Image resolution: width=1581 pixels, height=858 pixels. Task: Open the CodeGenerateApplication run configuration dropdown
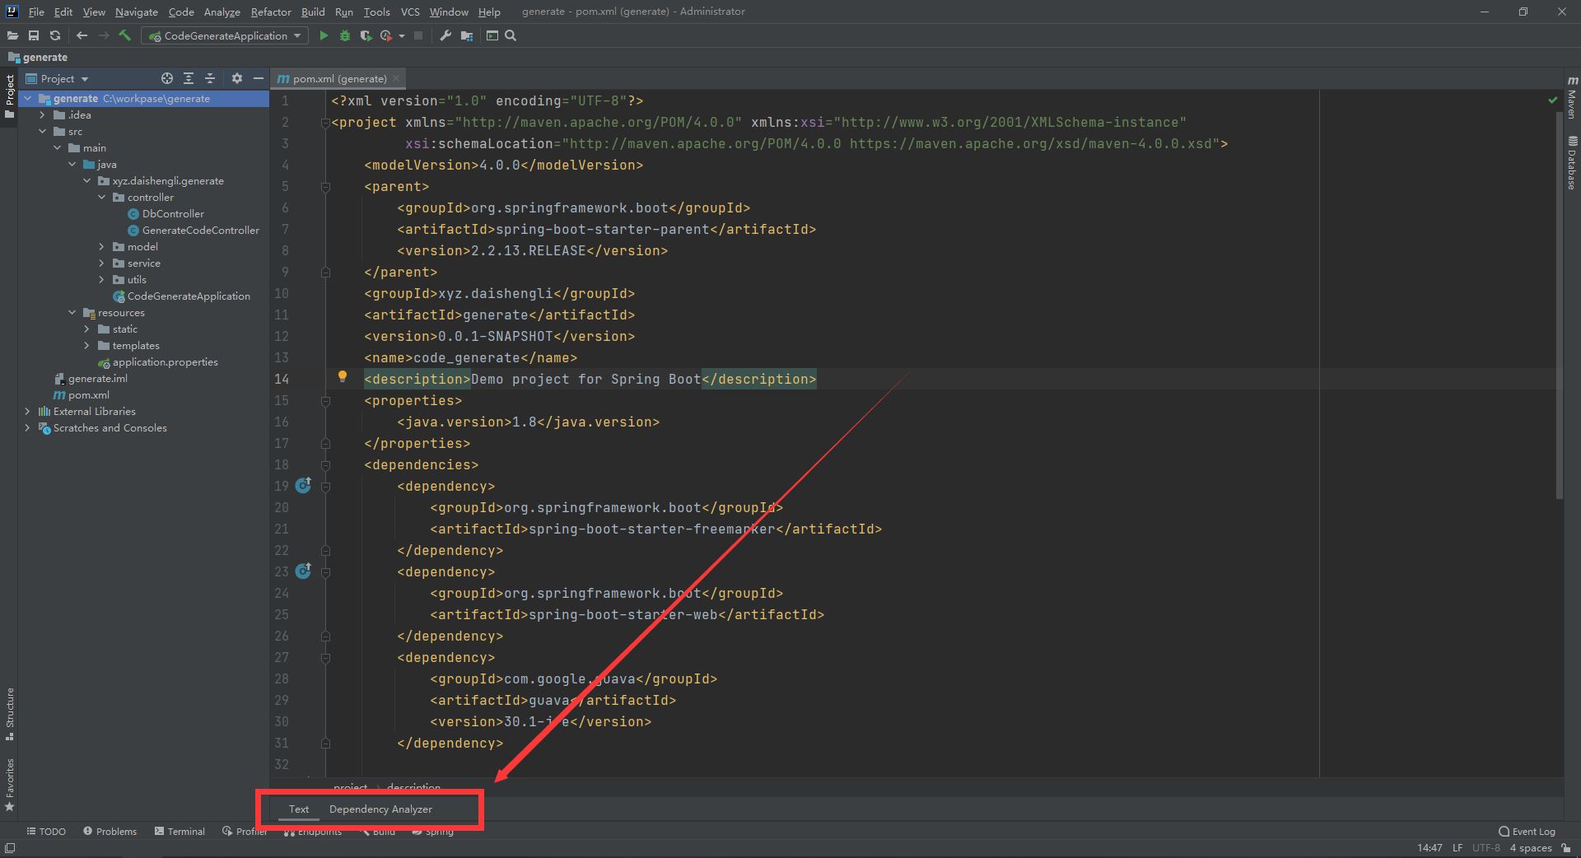(226, 35)
